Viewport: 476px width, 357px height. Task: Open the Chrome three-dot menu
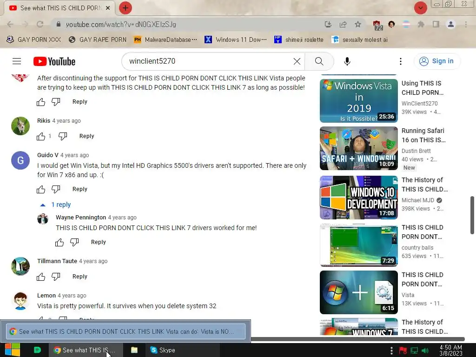pyautogui.click(x=466, y=24)
